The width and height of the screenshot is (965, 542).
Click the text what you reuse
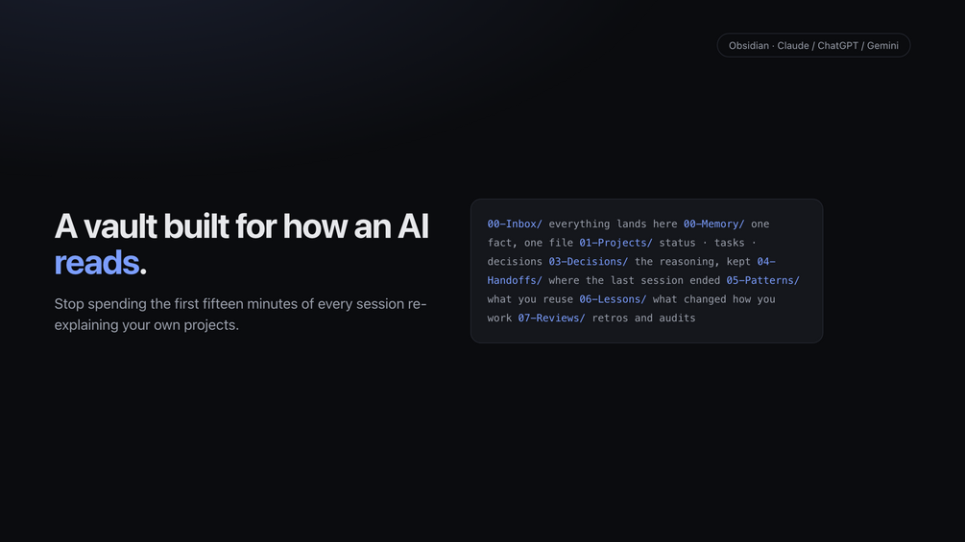(530, 299)
